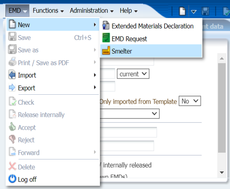Select Log off from EMD menu
This screenshot has height=189, width=230.
pyautogui.click(x=53, y=179)
